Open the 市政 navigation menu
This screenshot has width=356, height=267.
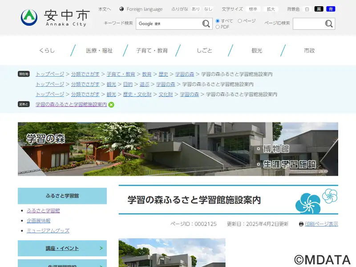309,50
